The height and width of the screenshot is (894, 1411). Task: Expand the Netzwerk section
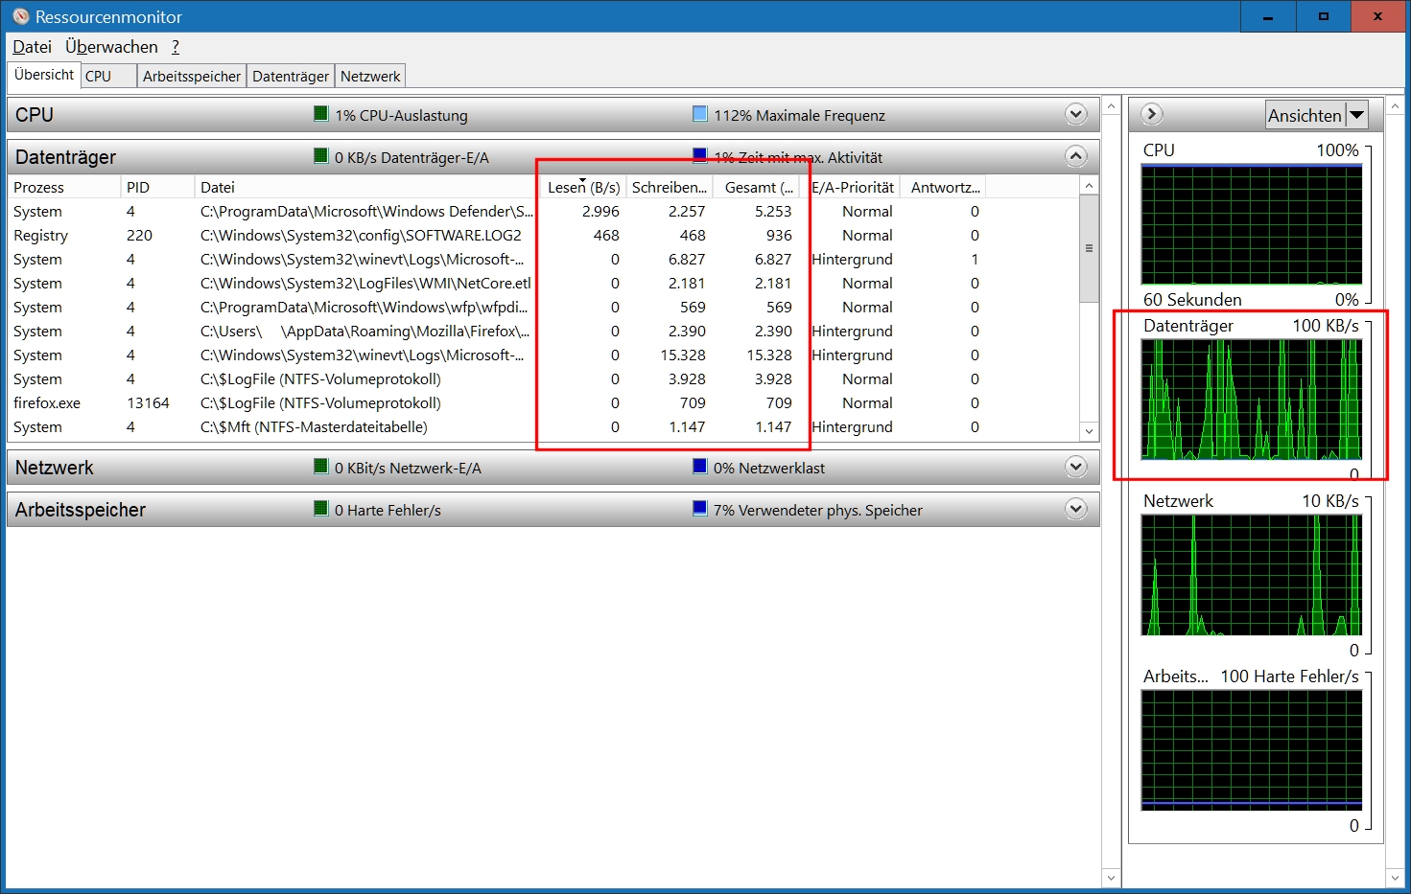pos(1076,467)
